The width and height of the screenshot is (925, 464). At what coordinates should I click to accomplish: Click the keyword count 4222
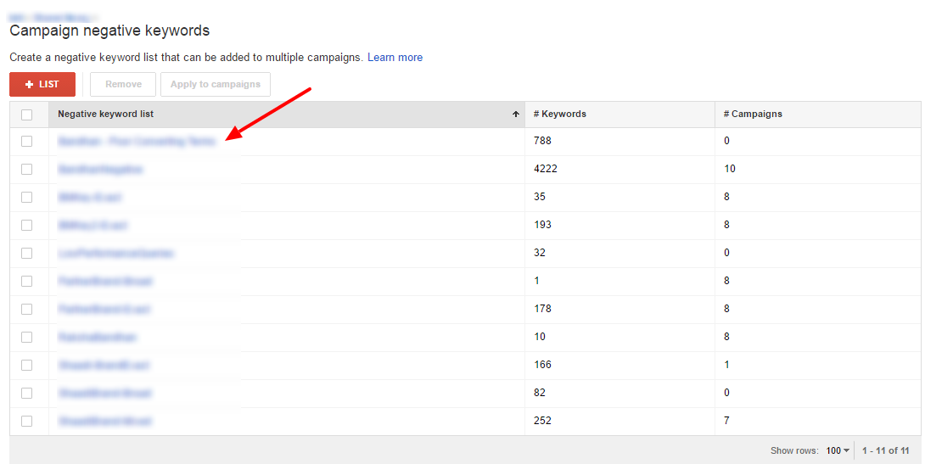(545, 169)
